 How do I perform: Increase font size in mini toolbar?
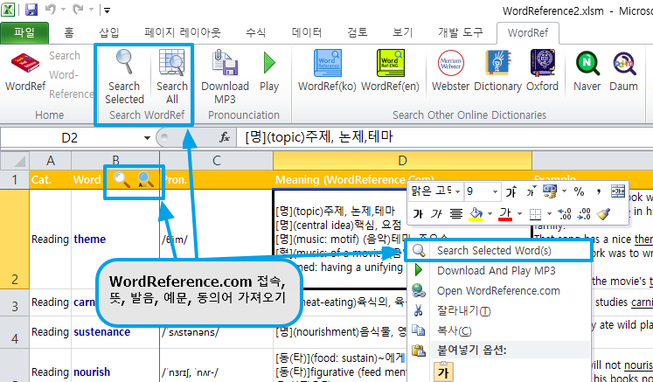point(511,191)
